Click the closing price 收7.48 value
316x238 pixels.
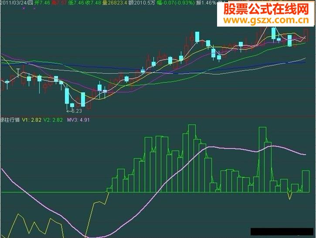[x=93, y=3]
